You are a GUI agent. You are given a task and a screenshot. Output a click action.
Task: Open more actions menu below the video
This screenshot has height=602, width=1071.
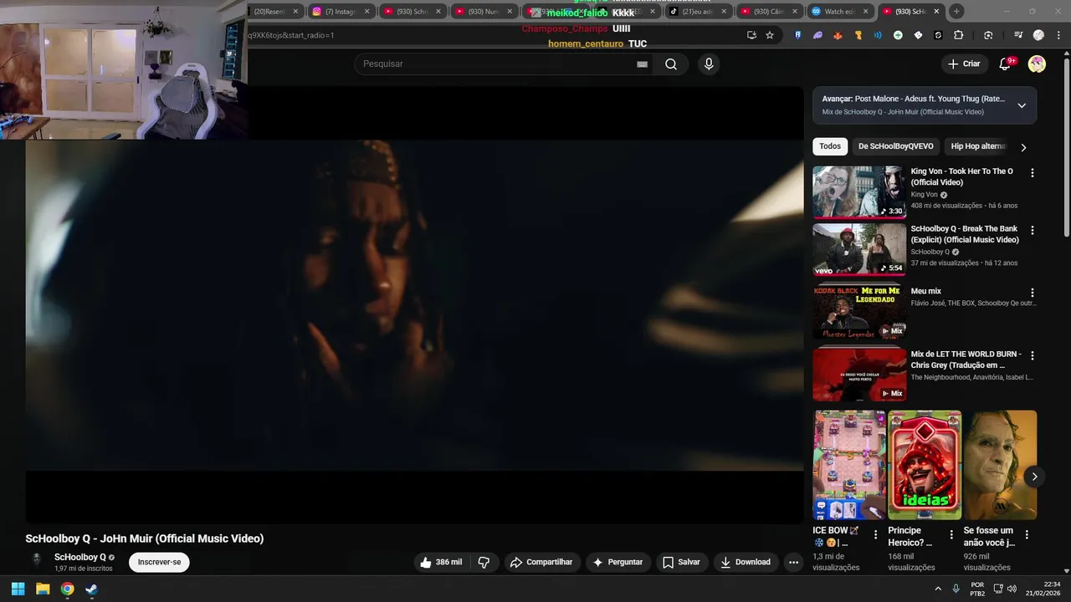click(793, 562)
